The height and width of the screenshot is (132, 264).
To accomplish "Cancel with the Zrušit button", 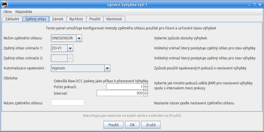I will pyautogui.click(x=151, y=125).
